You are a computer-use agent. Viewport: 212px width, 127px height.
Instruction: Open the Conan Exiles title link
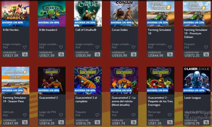click(x=120, y=30)
